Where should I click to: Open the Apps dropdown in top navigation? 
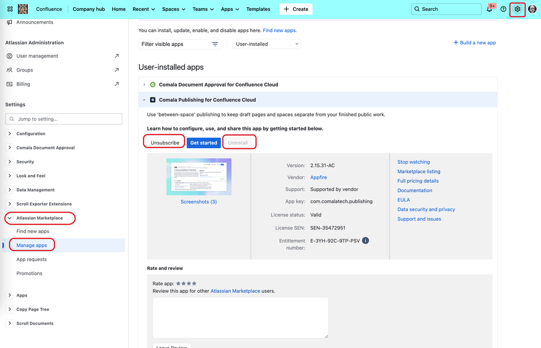tap(230, 9)
